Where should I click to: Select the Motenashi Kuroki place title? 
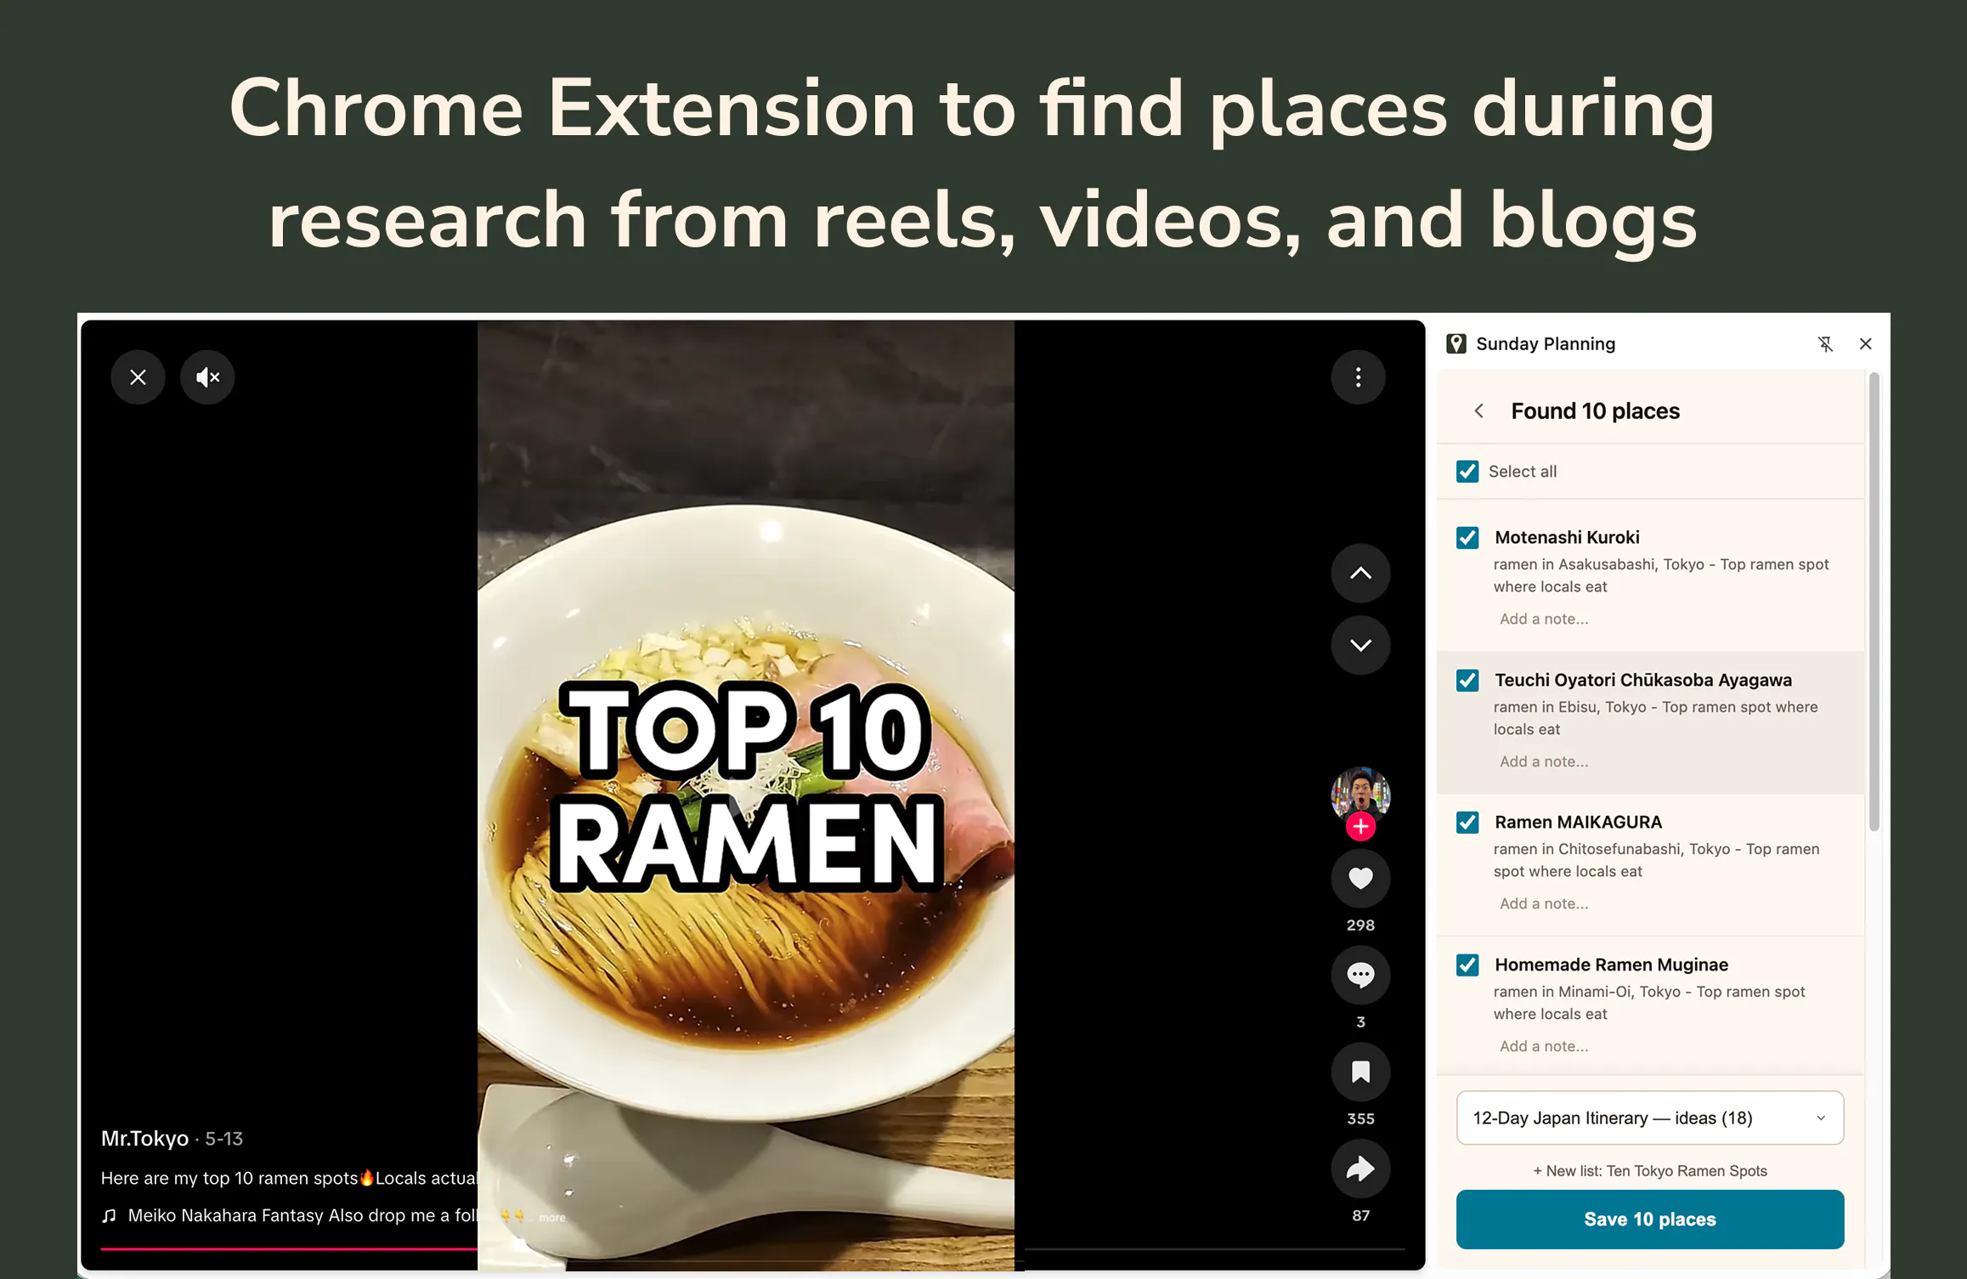point(1567,538)
